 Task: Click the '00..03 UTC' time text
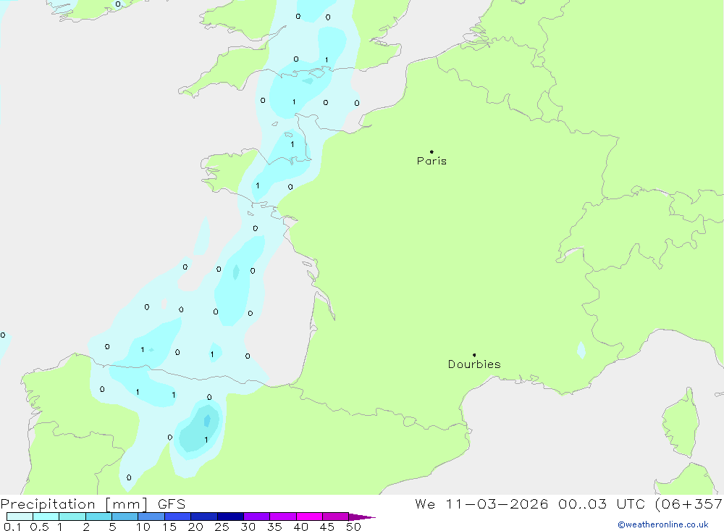tap(602, 504)
